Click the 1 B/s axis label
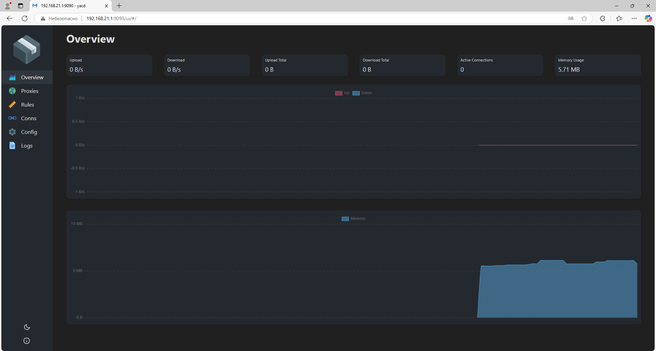Viewport: 656px width, 351px height. tap(80, 98)
